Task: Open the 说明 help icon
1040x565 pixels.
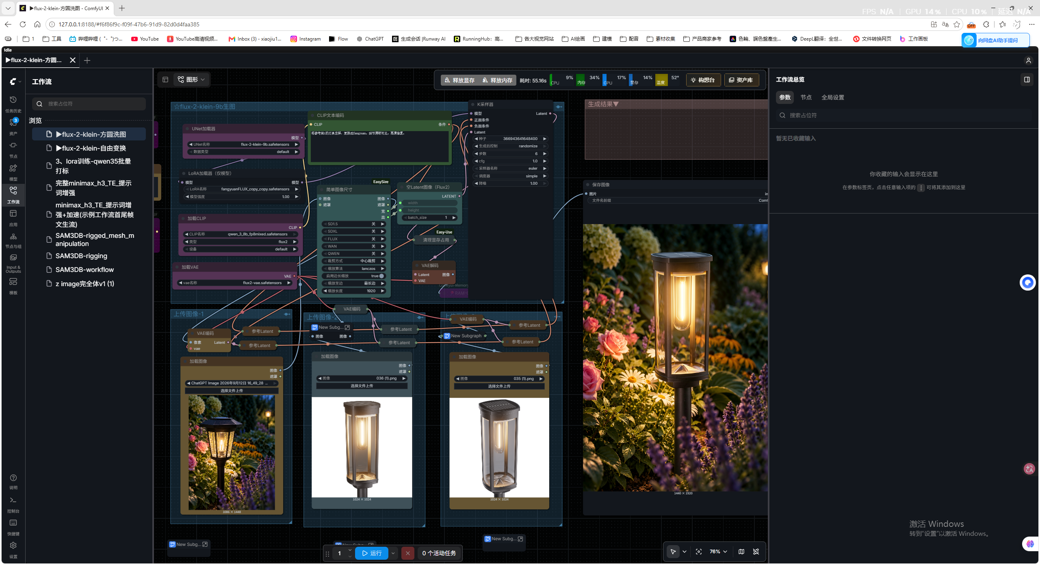Action: 13,481
